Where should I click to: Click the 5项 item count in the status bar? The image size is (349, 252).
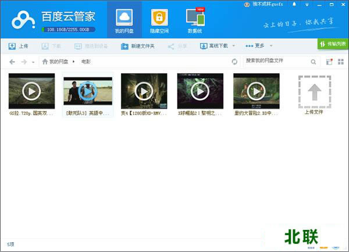[10, 244]
